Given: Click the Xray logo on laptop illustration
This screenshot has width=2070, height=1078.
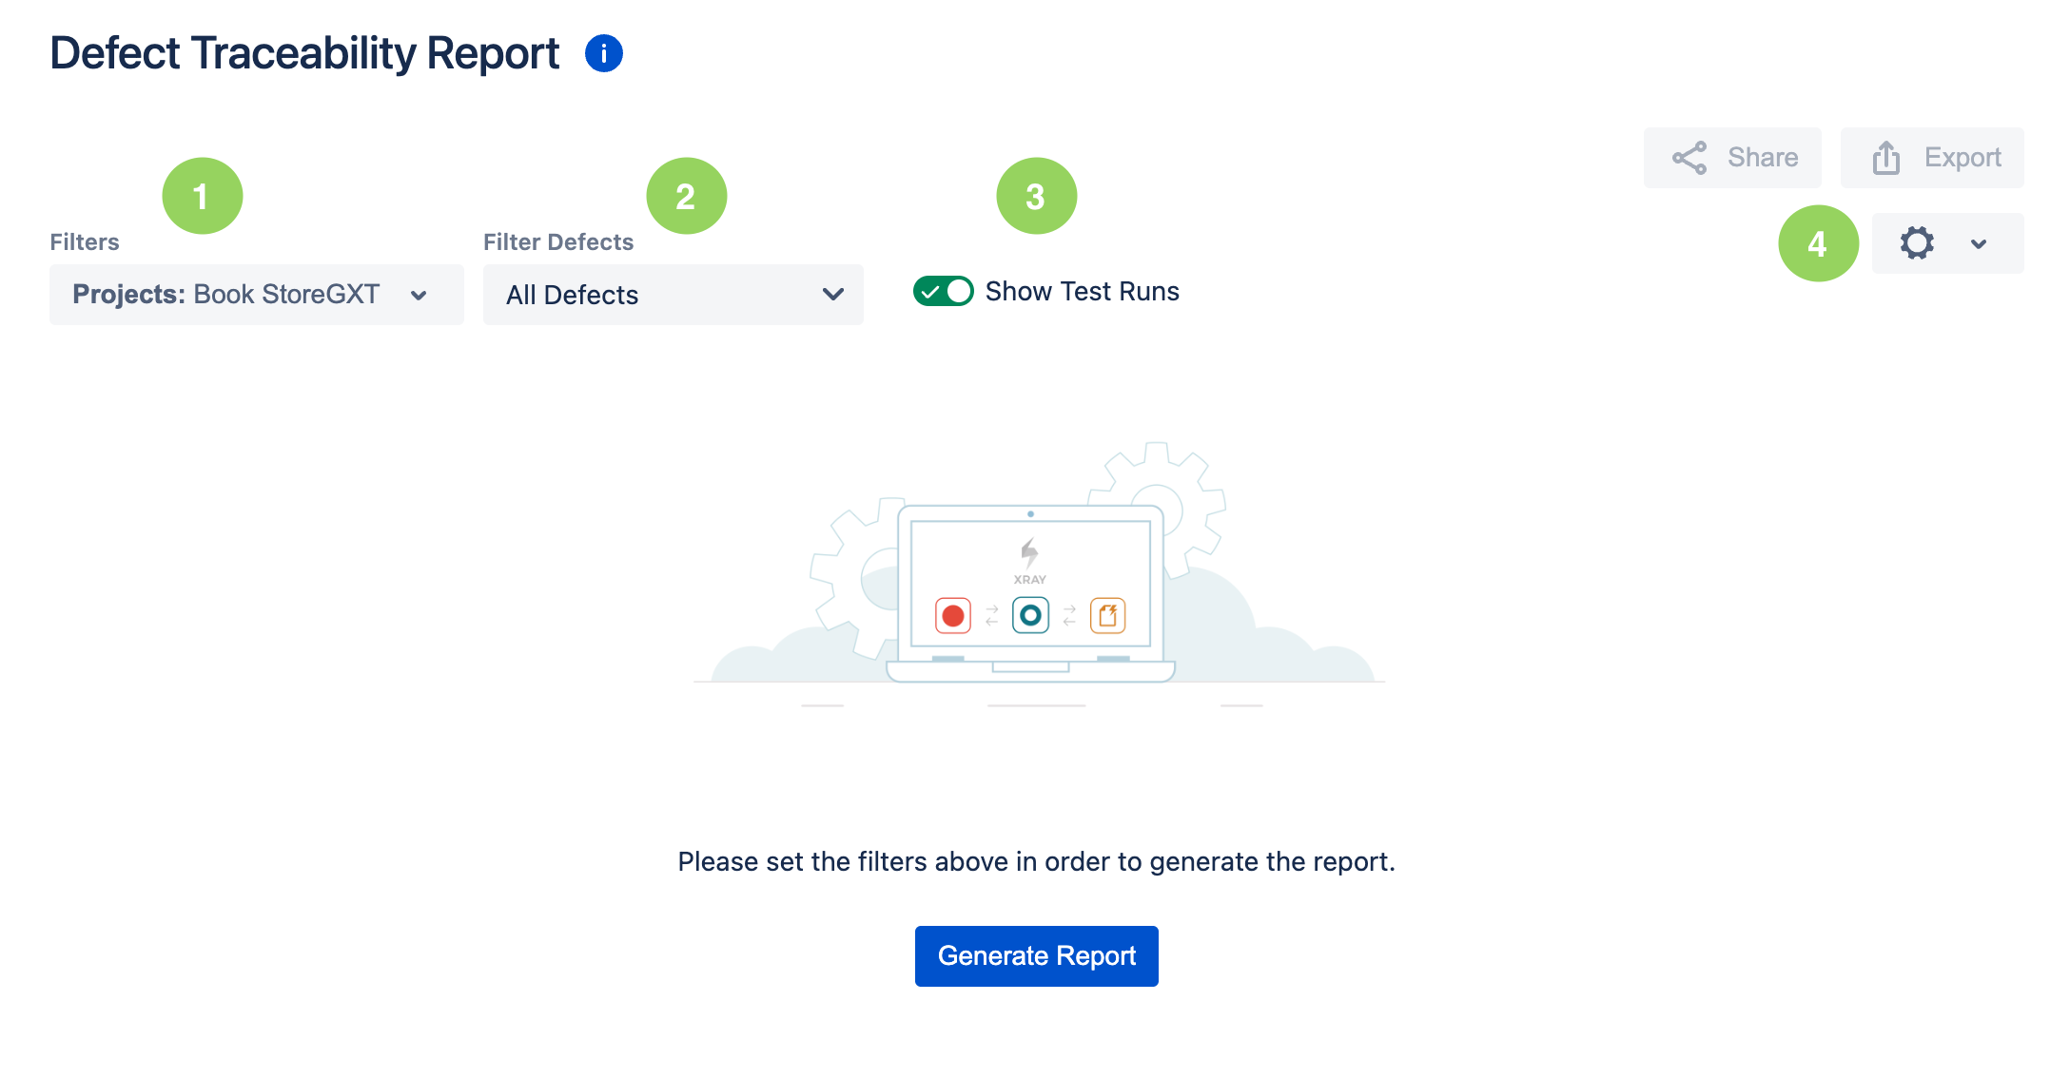Looking at the screenshot, I should click(1029, 561).
